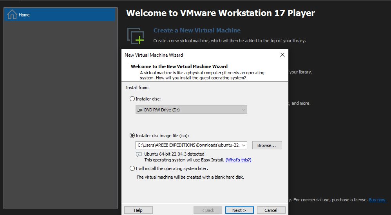Click the DVD drive icon in disabled dropdown
The width and height of the screenshot is (391, 215).
(140, 110)
